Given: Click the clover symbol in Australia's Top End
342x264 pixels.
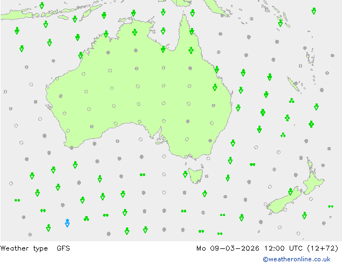Looking at the screenshot, I should click(x=135, y=32).
